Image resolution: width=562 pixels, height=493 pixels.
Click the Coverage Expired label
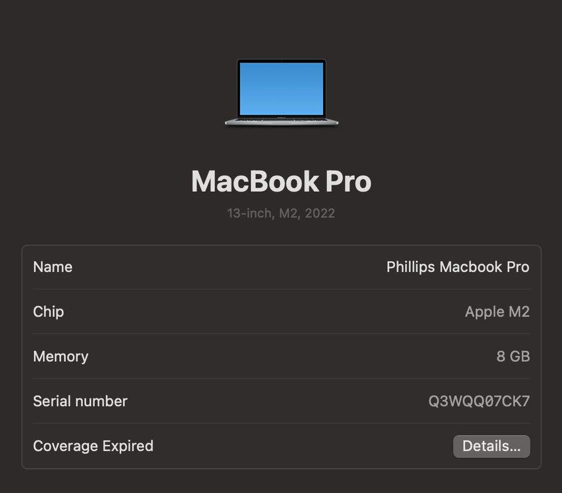93,446
